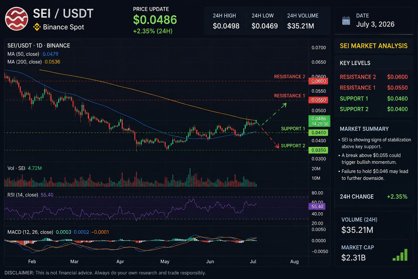Click the red 0.0550 price tag on the axis

coord(318,100)
